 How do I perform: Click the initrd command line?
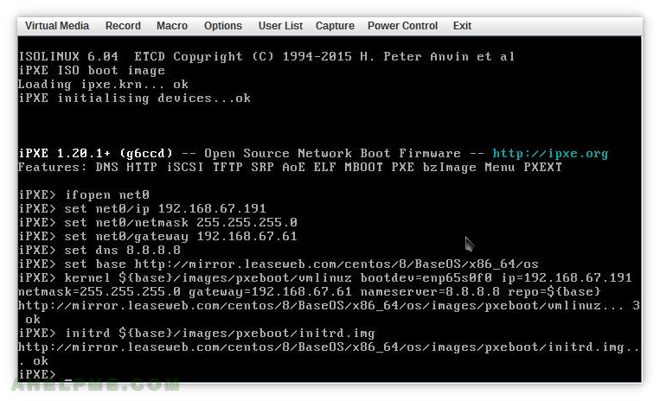(x=196, y=334)
